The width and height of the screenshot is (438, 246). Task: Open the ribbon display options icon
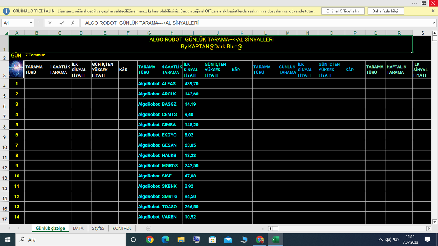(x=424, y=3)
